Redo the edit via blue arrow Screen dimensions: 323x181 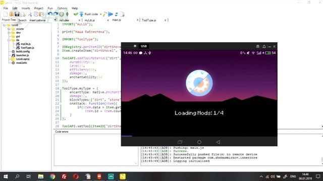pos(56,14)
